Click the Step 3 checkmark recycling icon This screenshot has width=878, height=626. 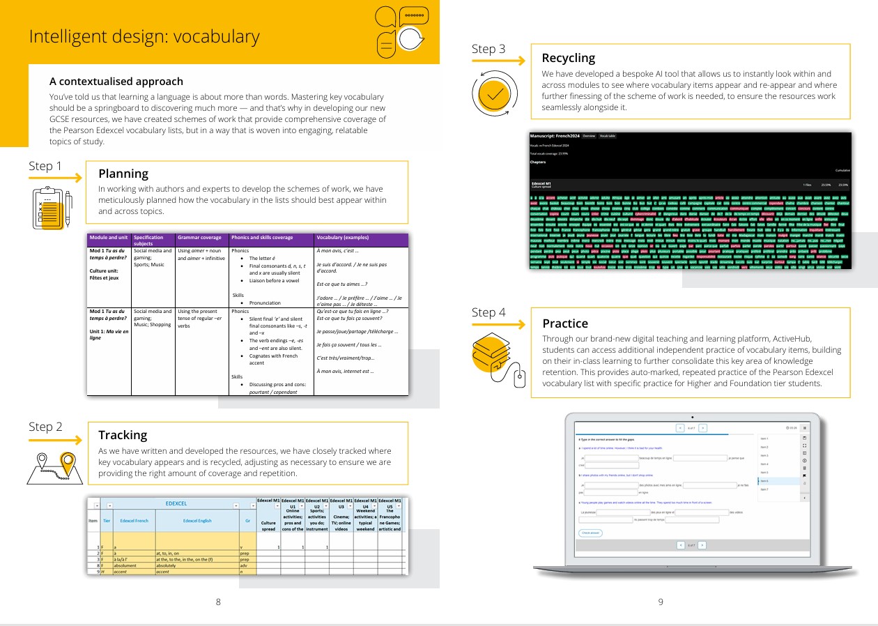coord(498,95)
